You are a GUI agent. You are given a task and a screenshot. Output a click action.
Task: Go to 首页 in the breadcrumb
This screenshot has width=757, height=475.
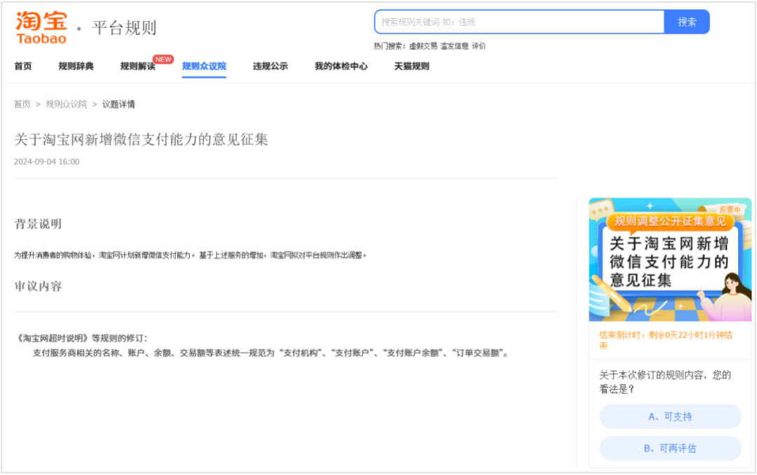click(22, 104)
